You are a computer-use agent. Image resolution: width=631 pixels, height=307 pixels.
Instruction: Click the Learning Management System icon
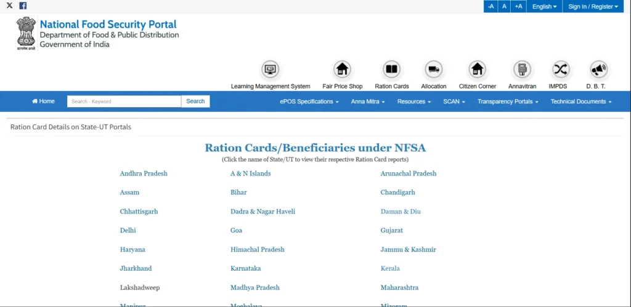click(271, 69)
